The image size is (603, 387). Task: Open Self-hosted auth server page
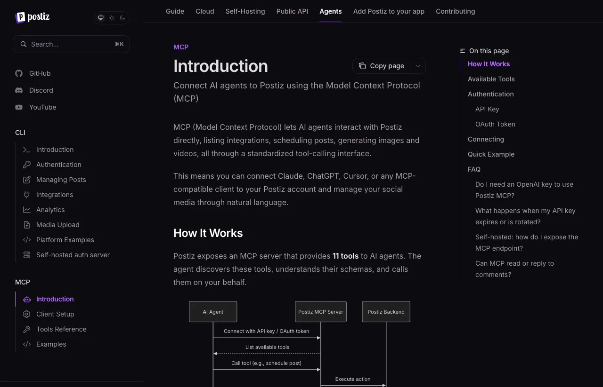[73, 255]
